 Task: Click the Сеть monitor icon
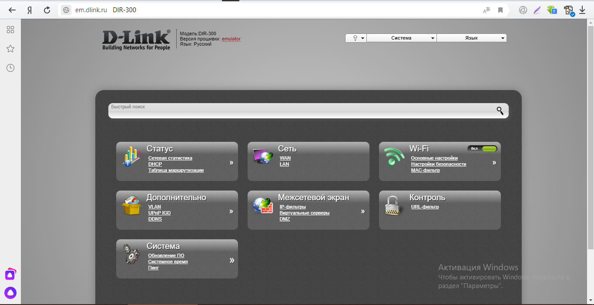pyautogui.click(x=263, y=156)
